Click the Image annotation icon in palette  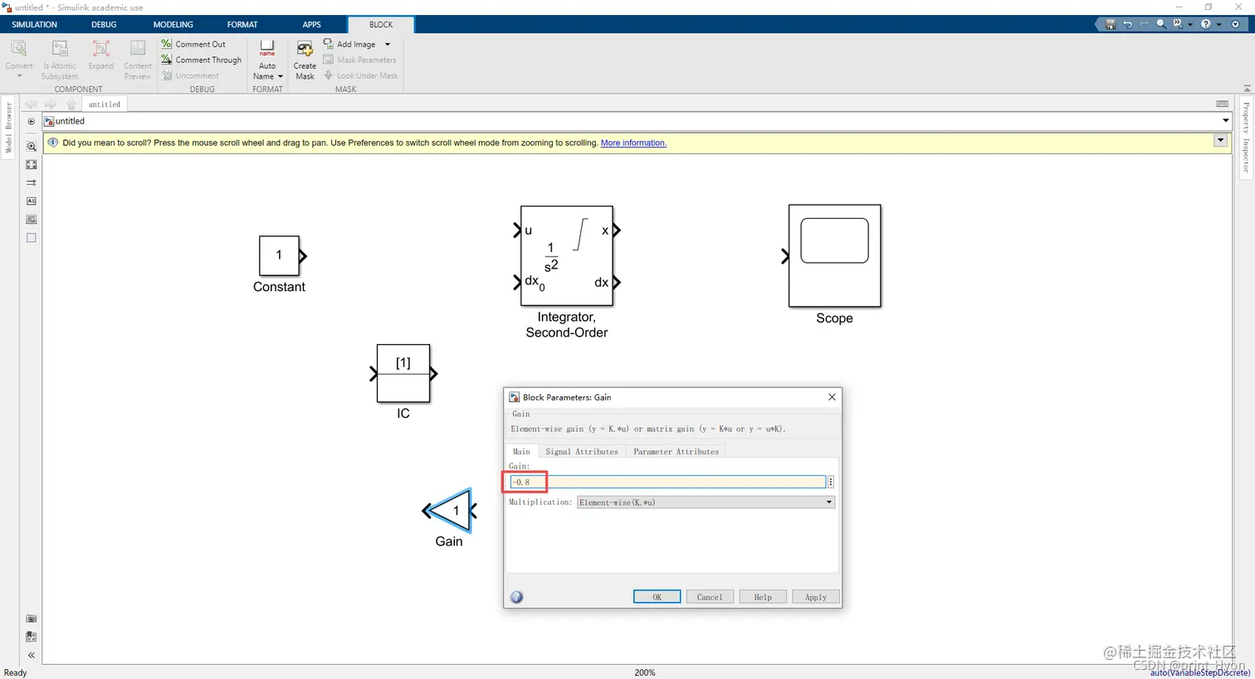point(32,220)
